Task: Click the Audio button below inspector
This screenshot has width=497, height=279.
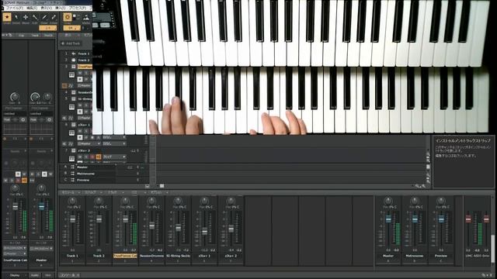Action: pos(35,275)
